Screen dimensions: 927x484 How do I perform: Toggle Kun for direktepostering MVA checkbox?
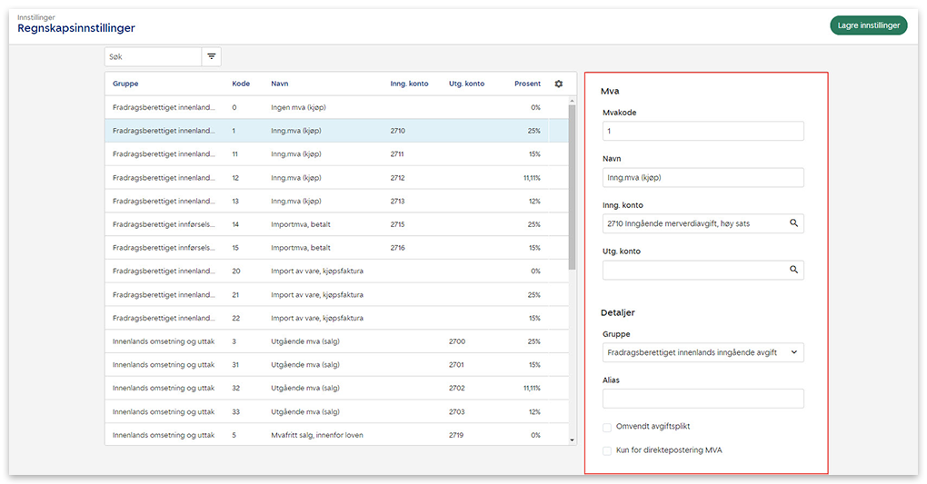[607, 450]
